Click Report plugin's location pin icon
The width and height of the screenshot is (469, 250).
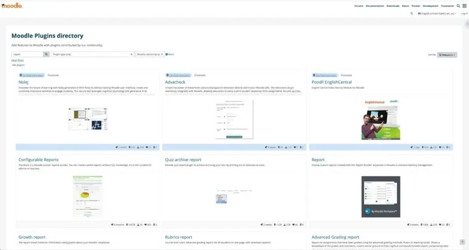(x=421, y=224)
